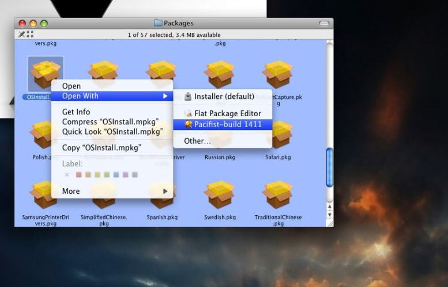448x287 pixels.
Task: Click the Packages window title text
Action: coord(179,23)
